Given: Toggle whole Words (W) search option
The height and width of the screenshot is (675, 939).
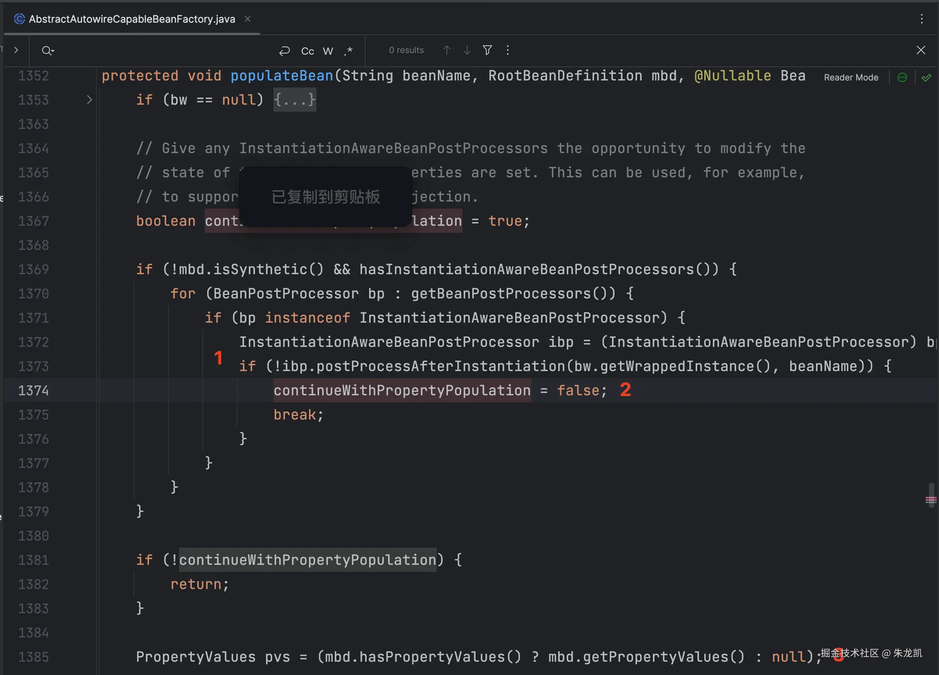Looking at the screenshot, I should click(x=328, y=50).
